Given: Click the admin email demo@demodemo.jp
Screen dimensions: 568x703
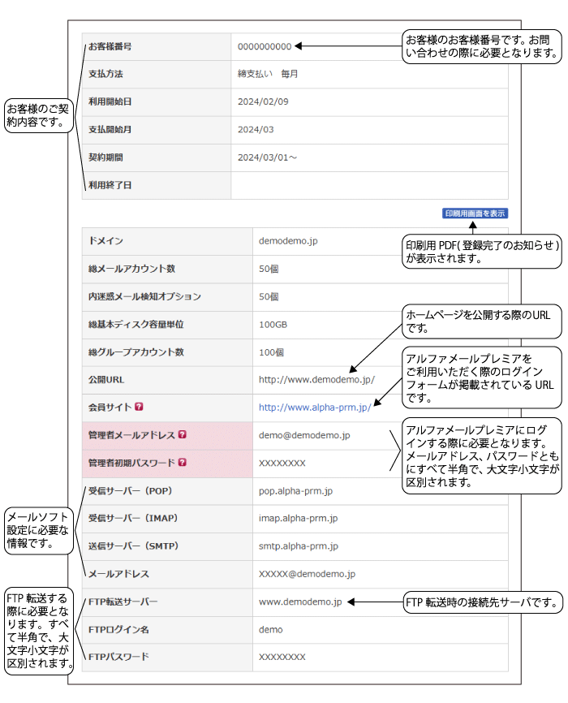Looking at the screenshot, I should pyautogui.click(x=304, y=435).
